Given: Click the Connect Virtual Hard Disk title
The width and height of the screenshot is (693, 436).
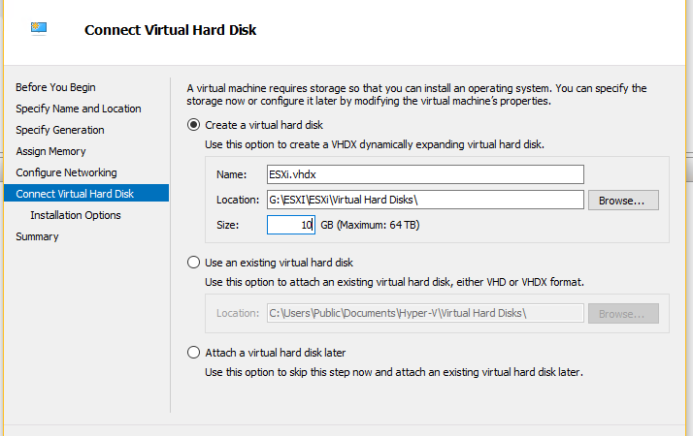Looking at the screenshot, I should pos(171,29).
